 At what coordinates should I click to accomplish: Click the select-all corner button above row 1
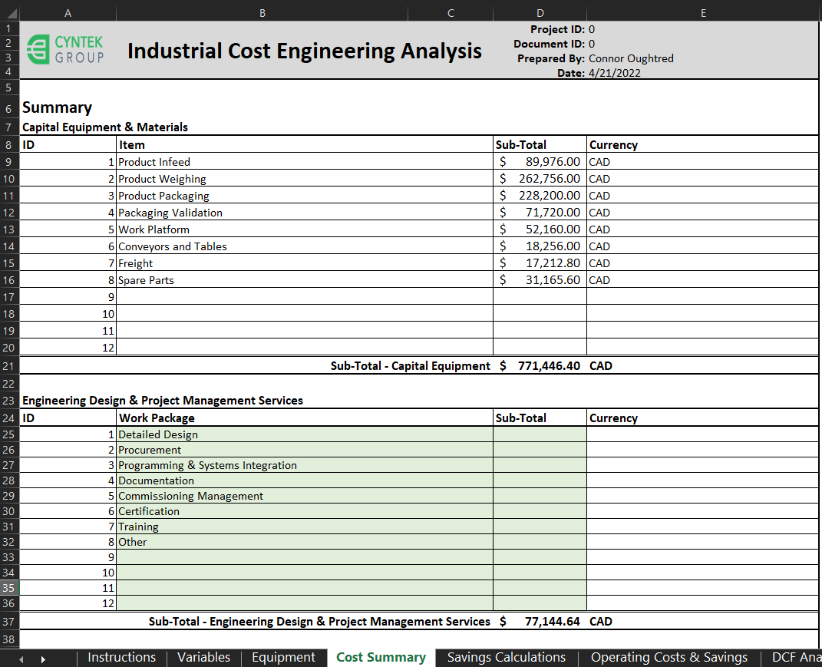click(10, 13)
